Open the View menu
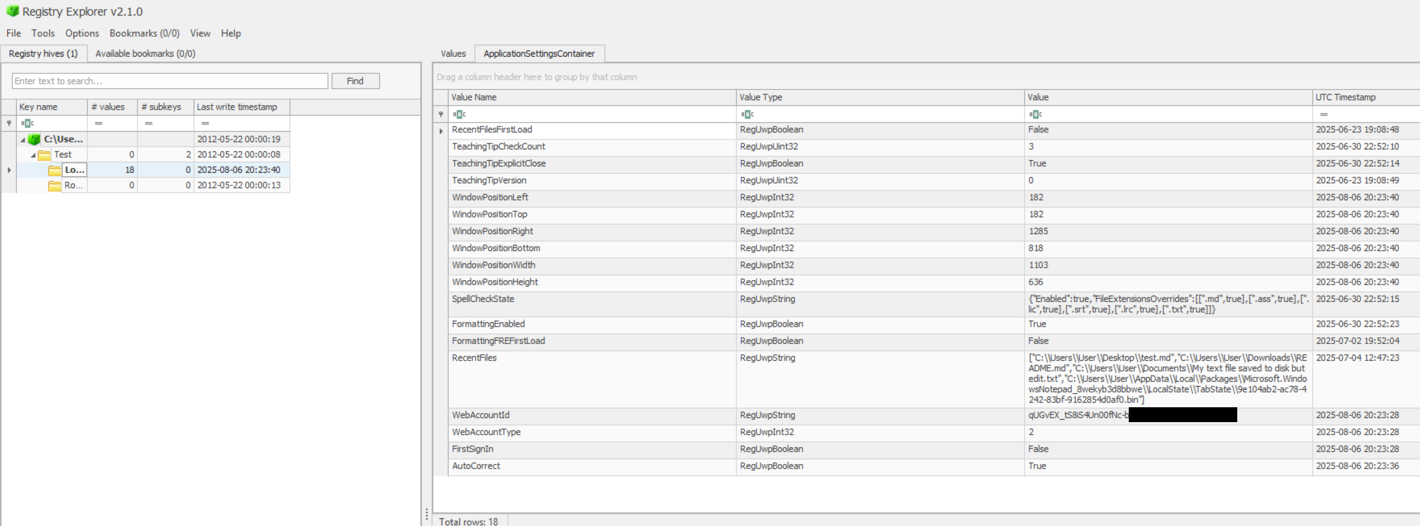Viewport: 1420px width, 526px height. tap(200, 33)
